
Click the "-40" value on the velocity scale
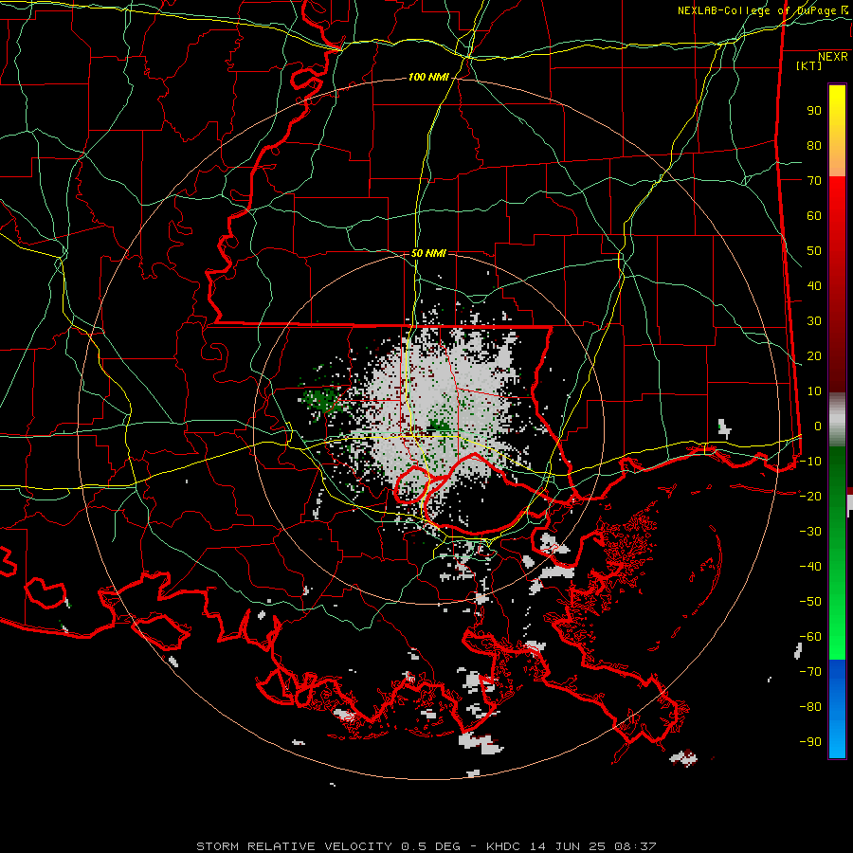tap(810, 567)
